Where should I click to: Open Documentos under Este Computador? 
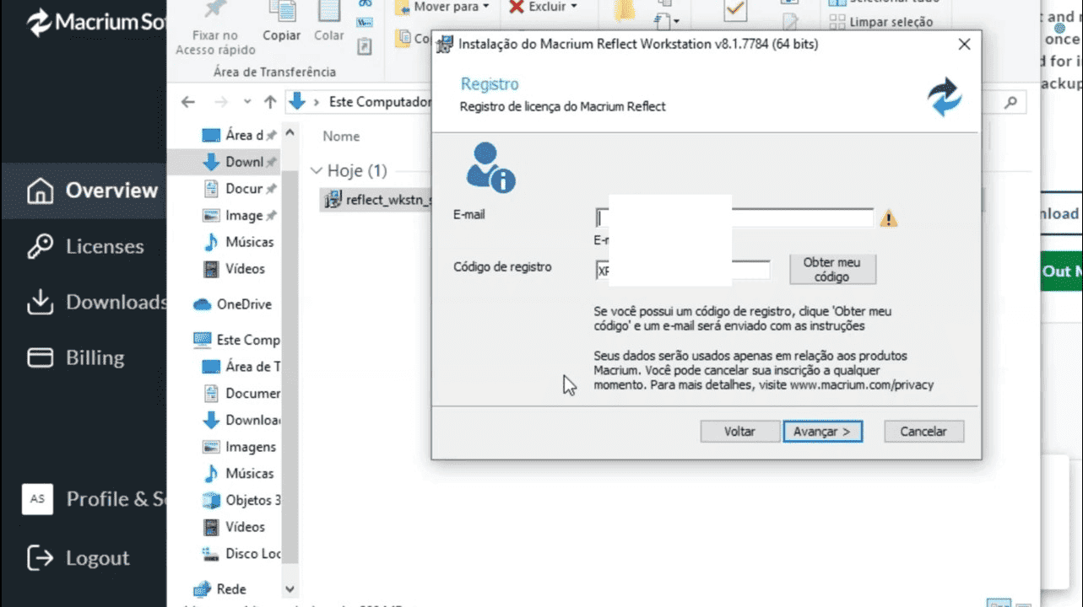point(241,394)
